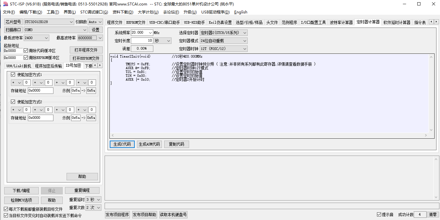
Task: Open the 工具(T) menu
Action: pos(53,12)
